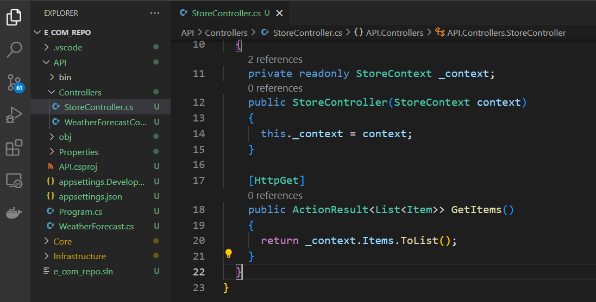
Task: Click the StoreContext type on line 11
Action: [394, 74]
